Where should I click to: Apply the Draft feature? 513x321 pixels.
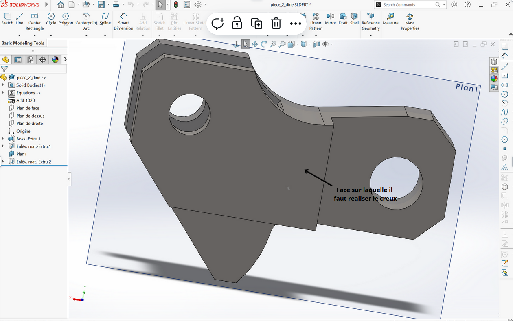click(343, 19)
